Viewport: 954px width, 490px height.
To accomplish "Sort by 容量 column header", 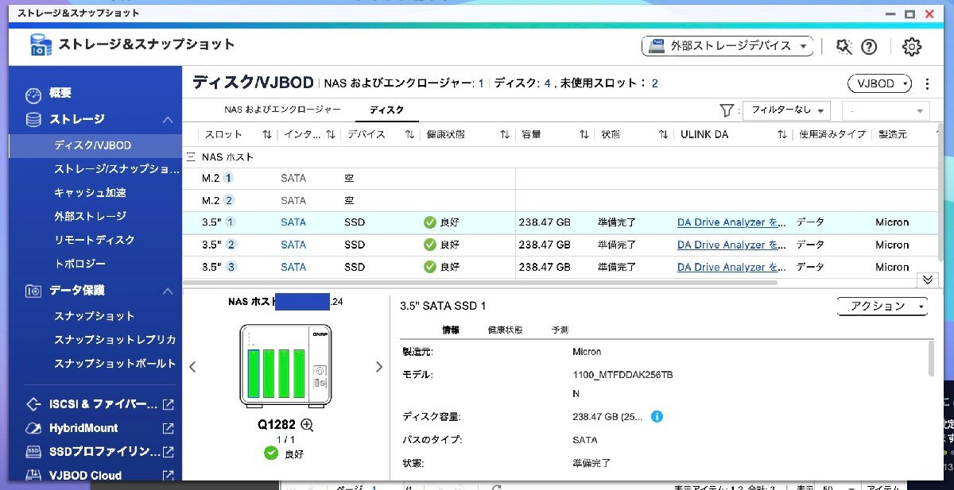I will click(x=531, y=135).
